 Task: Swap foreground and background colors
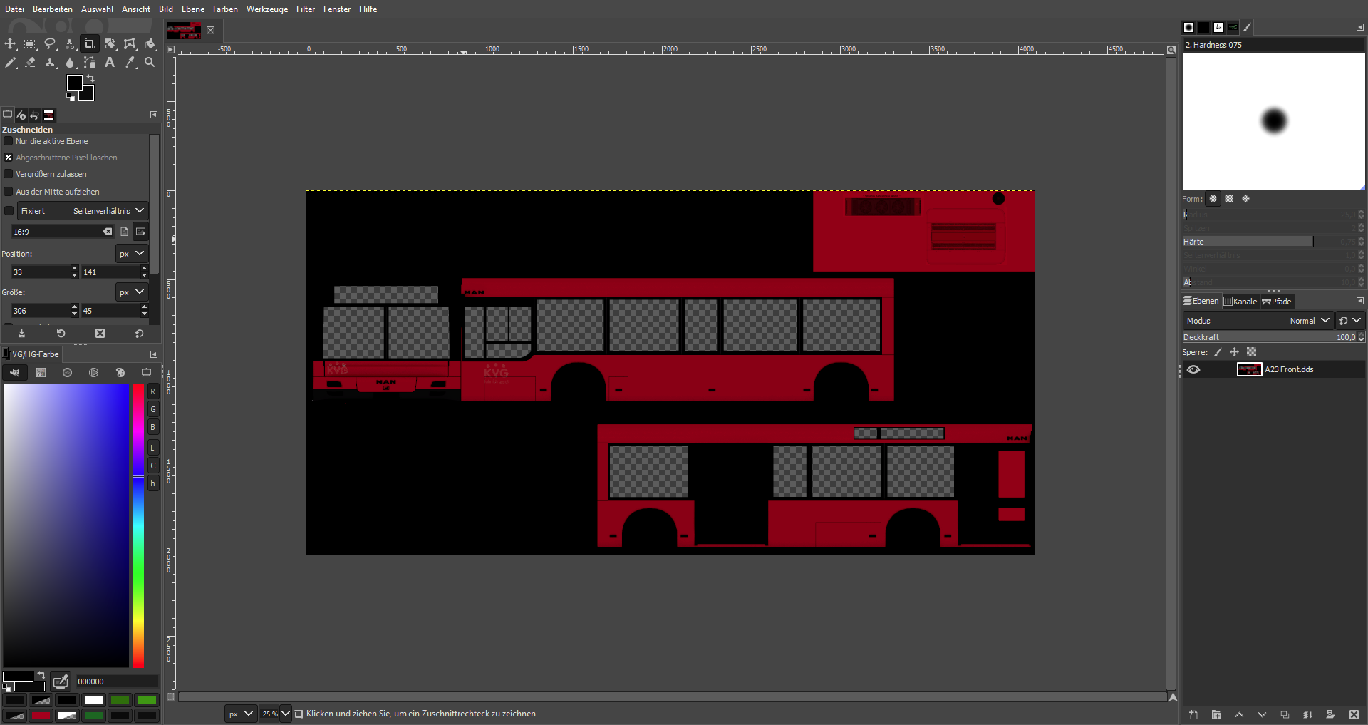90,78
